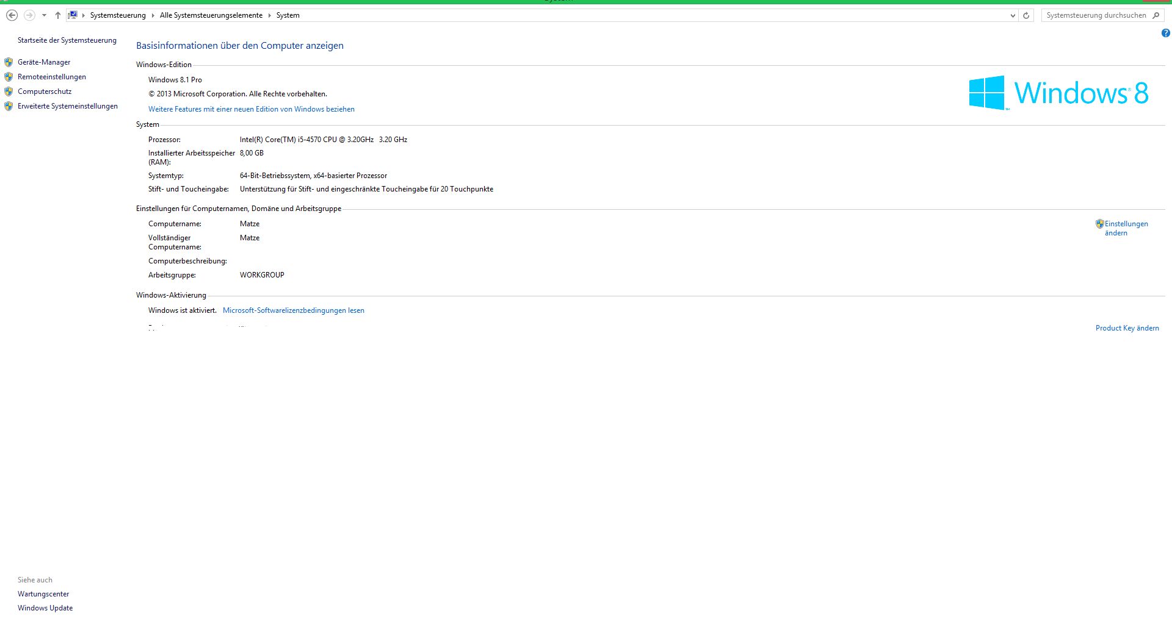Click the magnifier search icon
The width and height of the screenshot is (1172, 619).
tap(1156, 15)
